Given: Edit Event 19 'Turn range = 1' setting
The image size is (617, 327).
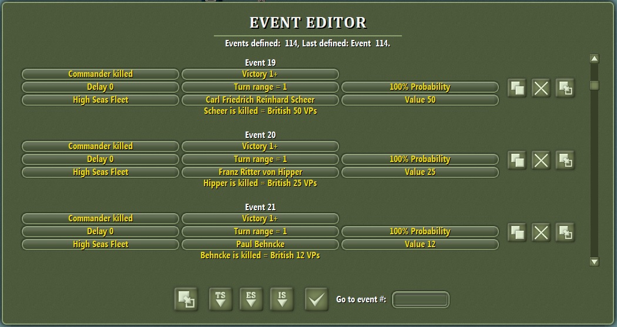Looking at the screenshot, I should click(x=260, y=87).
